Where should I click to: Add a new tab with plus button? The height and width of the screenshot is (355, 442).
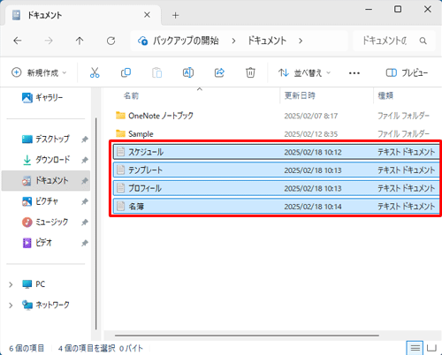[175, 15]
